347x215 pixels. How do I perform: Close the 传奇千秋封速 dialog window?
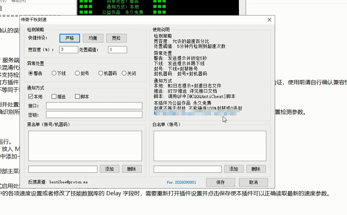pyautogui.click(x=269, y=20)
